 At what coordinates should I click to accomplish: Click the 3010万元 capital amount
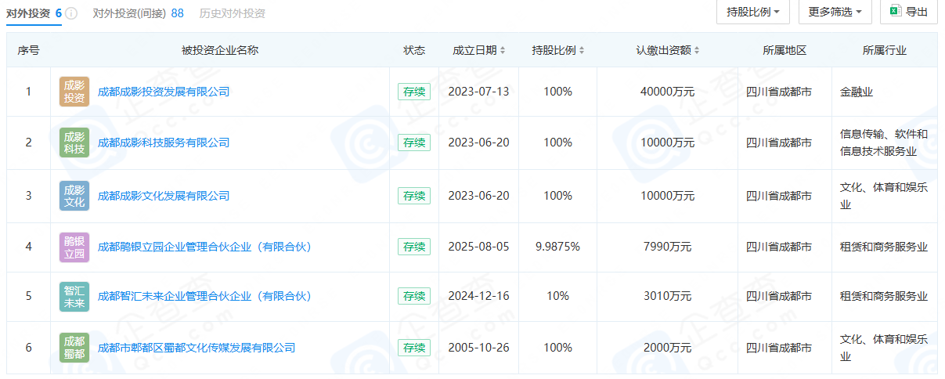pos(667,296)
